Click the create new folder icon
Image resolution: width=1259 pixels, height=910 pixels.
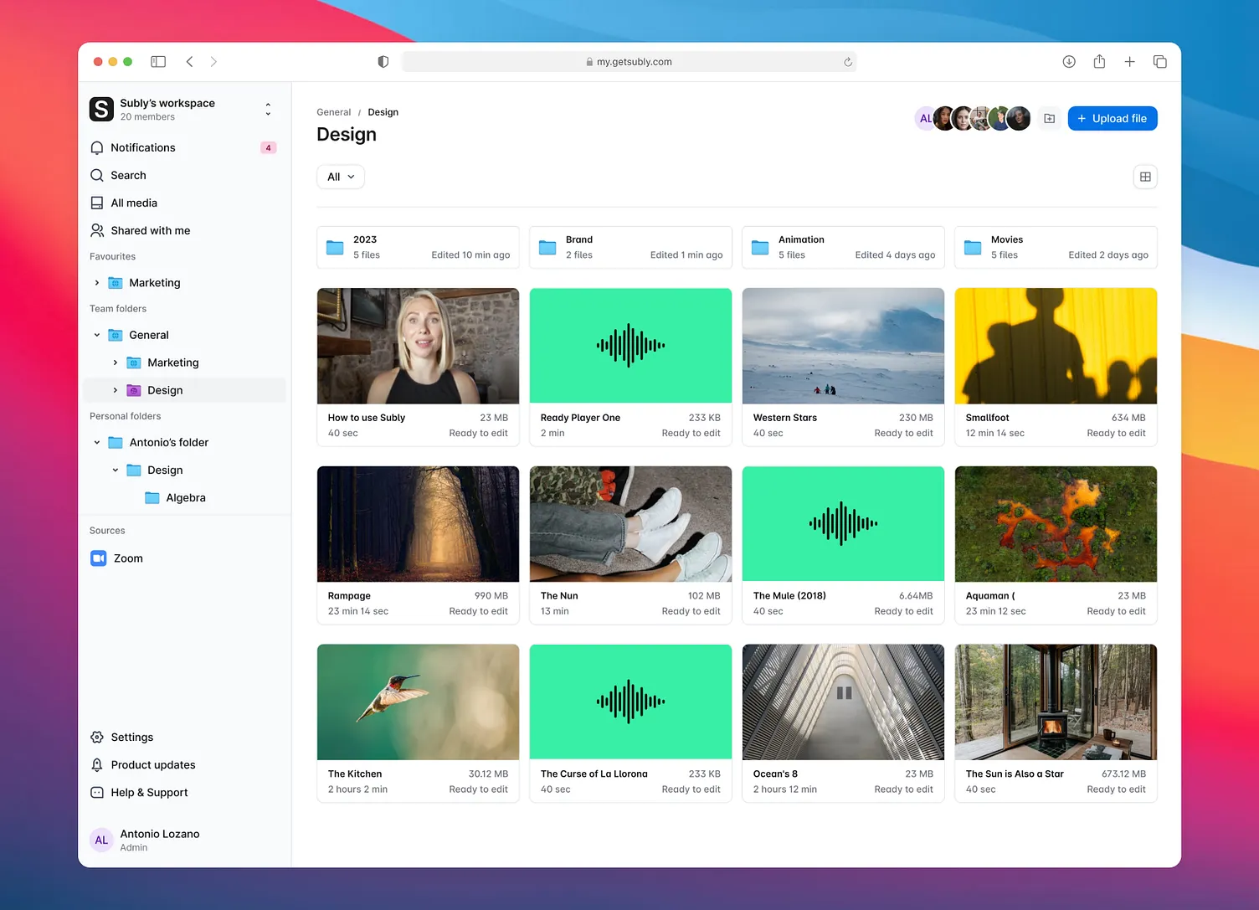[1049, 118]
